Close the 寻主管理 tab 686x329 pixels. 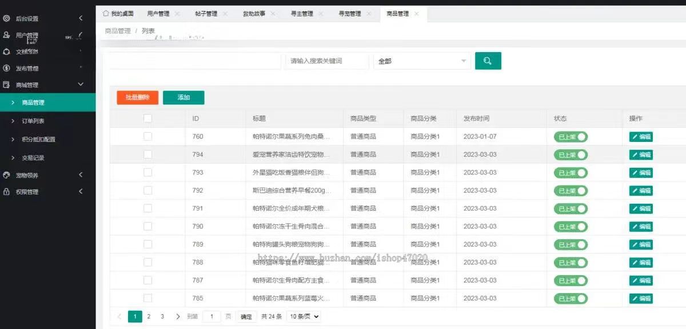321,14
